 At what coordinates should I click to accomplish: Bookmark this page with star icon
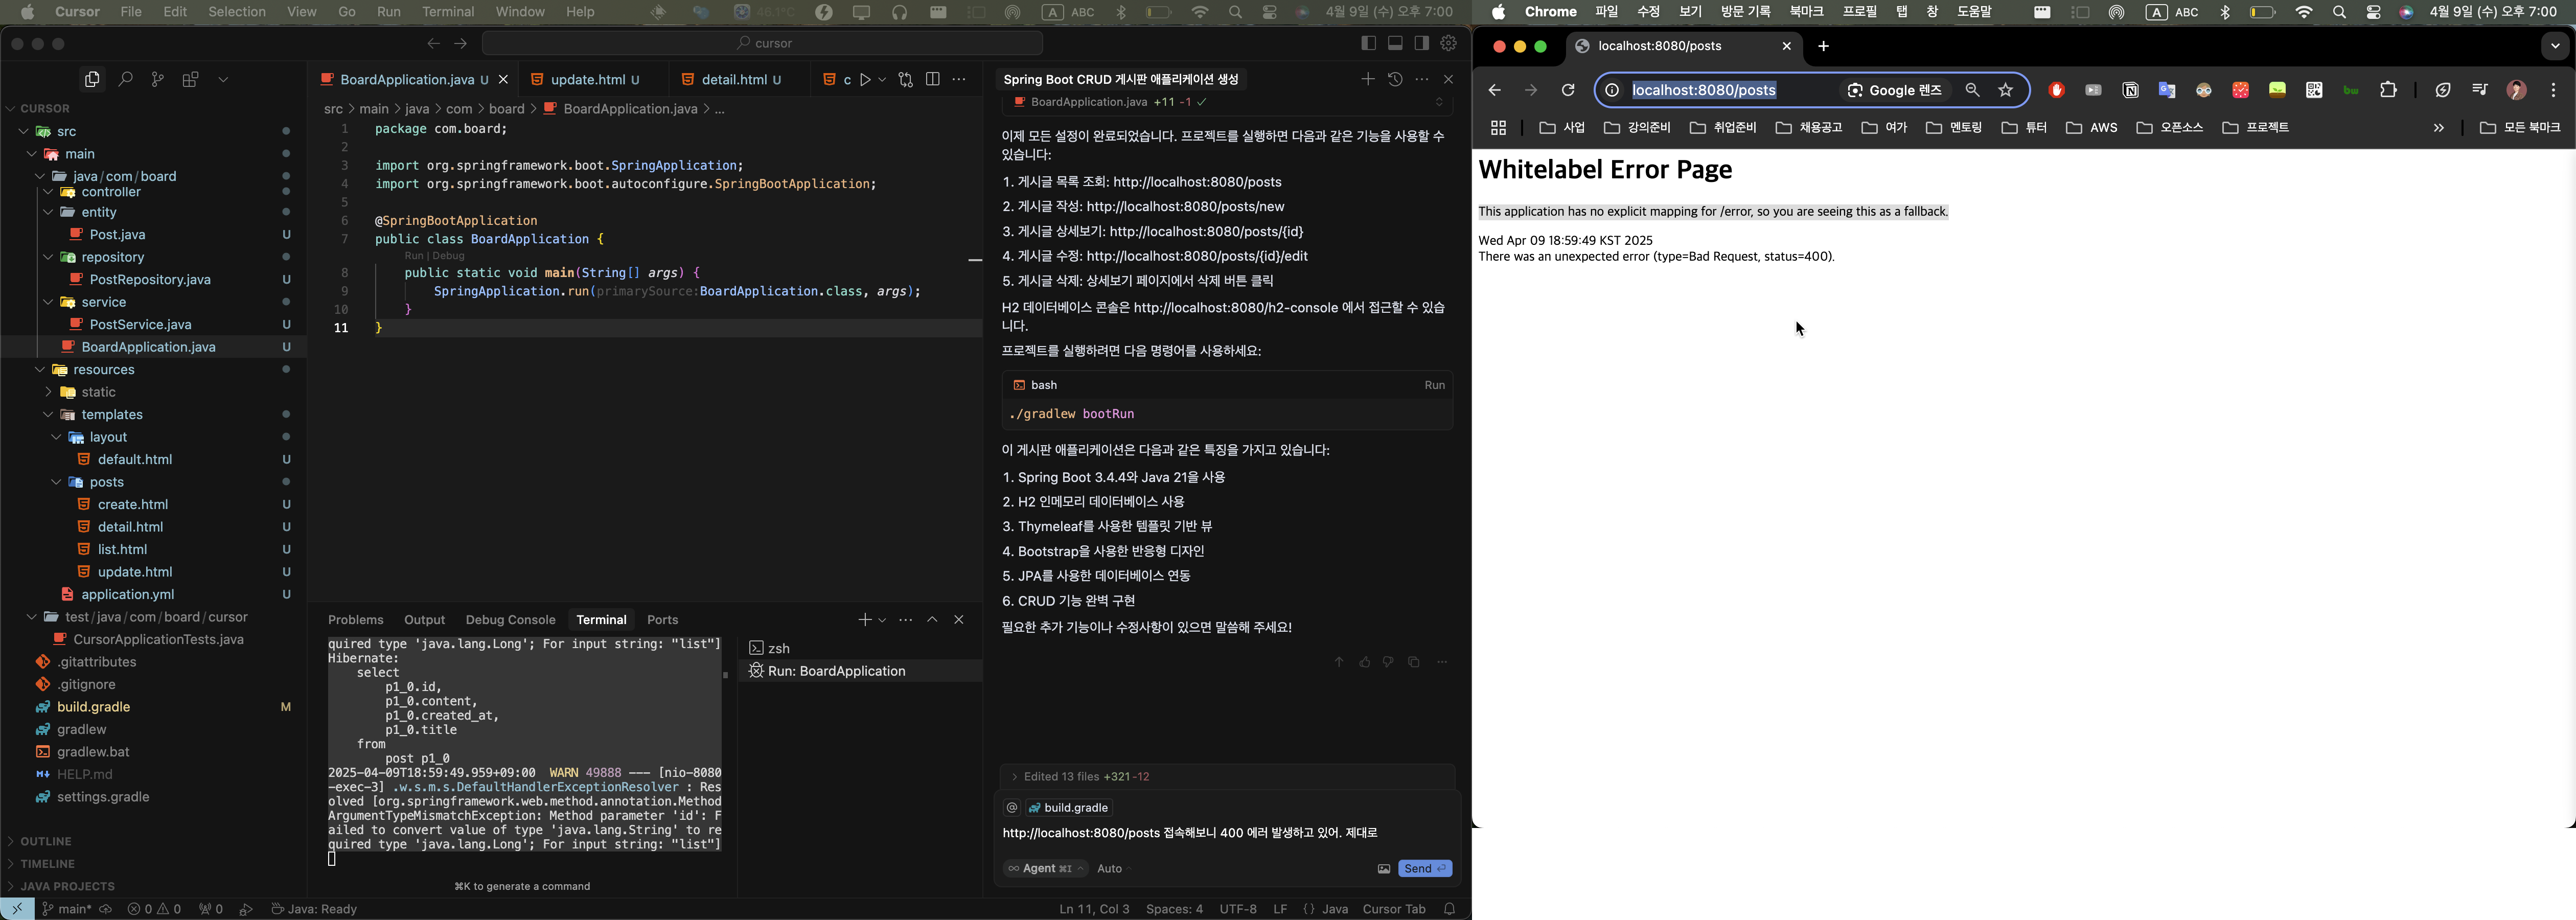point(2005,90)
